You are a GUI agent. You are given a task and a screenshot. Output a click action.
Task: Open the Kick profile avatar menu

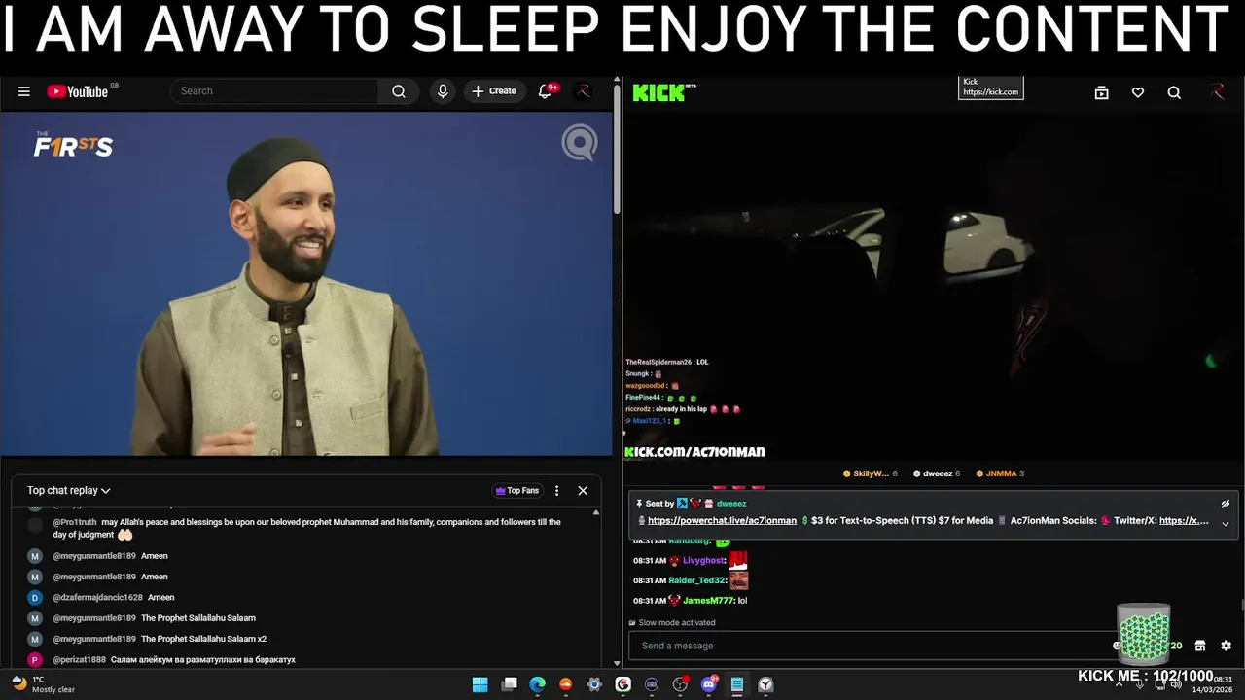[x=1217, y=92]
